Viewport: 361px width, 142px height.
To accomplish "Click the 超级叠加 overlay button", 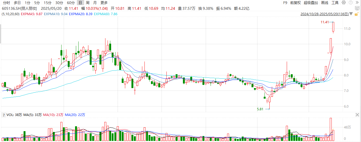I will pos(311,3).
